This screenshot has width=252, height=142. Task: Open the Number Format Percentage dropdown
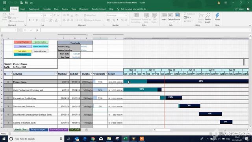click(x=126, y=15)
